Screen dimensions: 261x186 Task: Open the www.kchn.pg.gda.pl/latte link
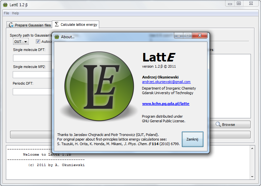coord(166,104)
